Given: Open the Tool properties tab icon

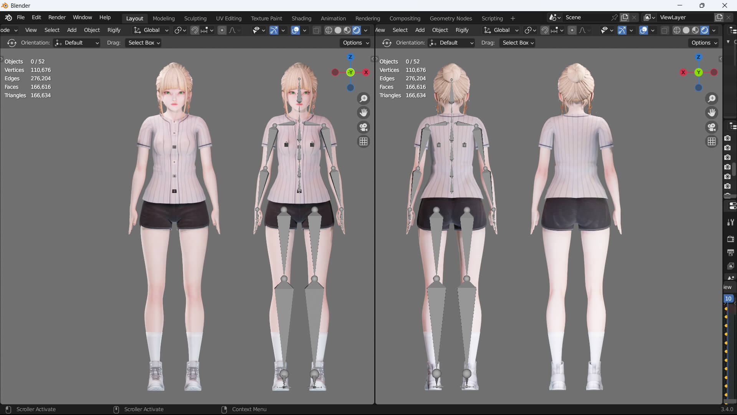Looking at the screenshot, I should [x=730, y=222].
